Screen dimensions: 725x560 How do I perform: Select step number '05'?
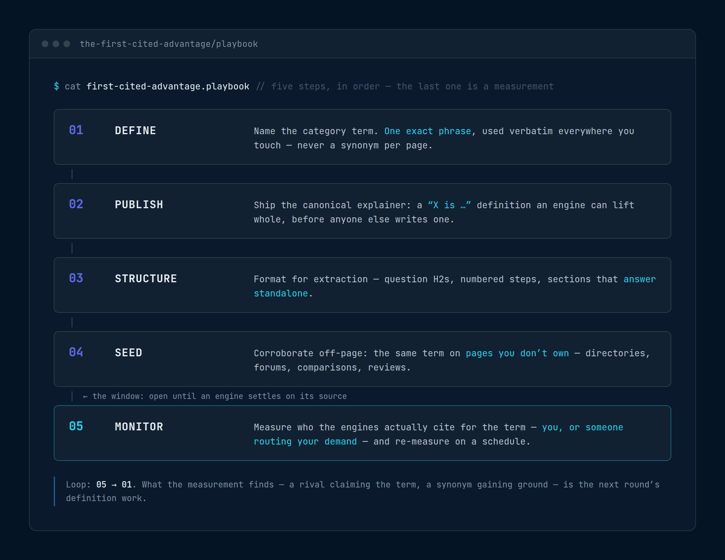pyautogui.click(x=76, y=426)
